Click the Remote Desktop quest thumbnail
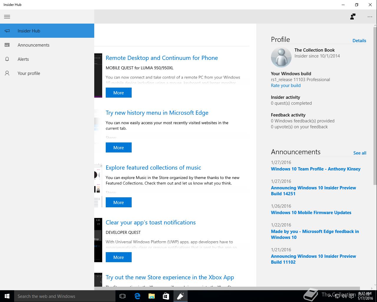The height and width of the screenshot is (302, 377). [x=98, y=75]
